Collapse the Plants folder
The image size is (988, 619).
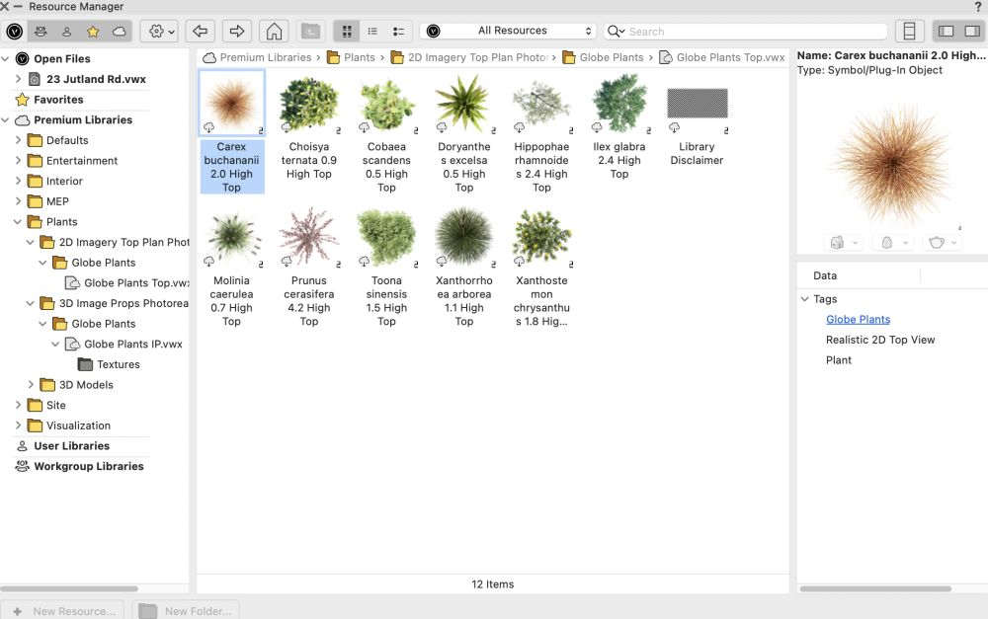coord(19,222)
